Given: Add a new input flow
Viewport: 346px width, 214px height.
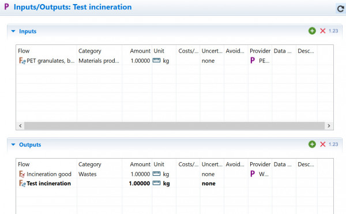Looking at the screenshot, I should pyautogui.click(x=312, y=31).
